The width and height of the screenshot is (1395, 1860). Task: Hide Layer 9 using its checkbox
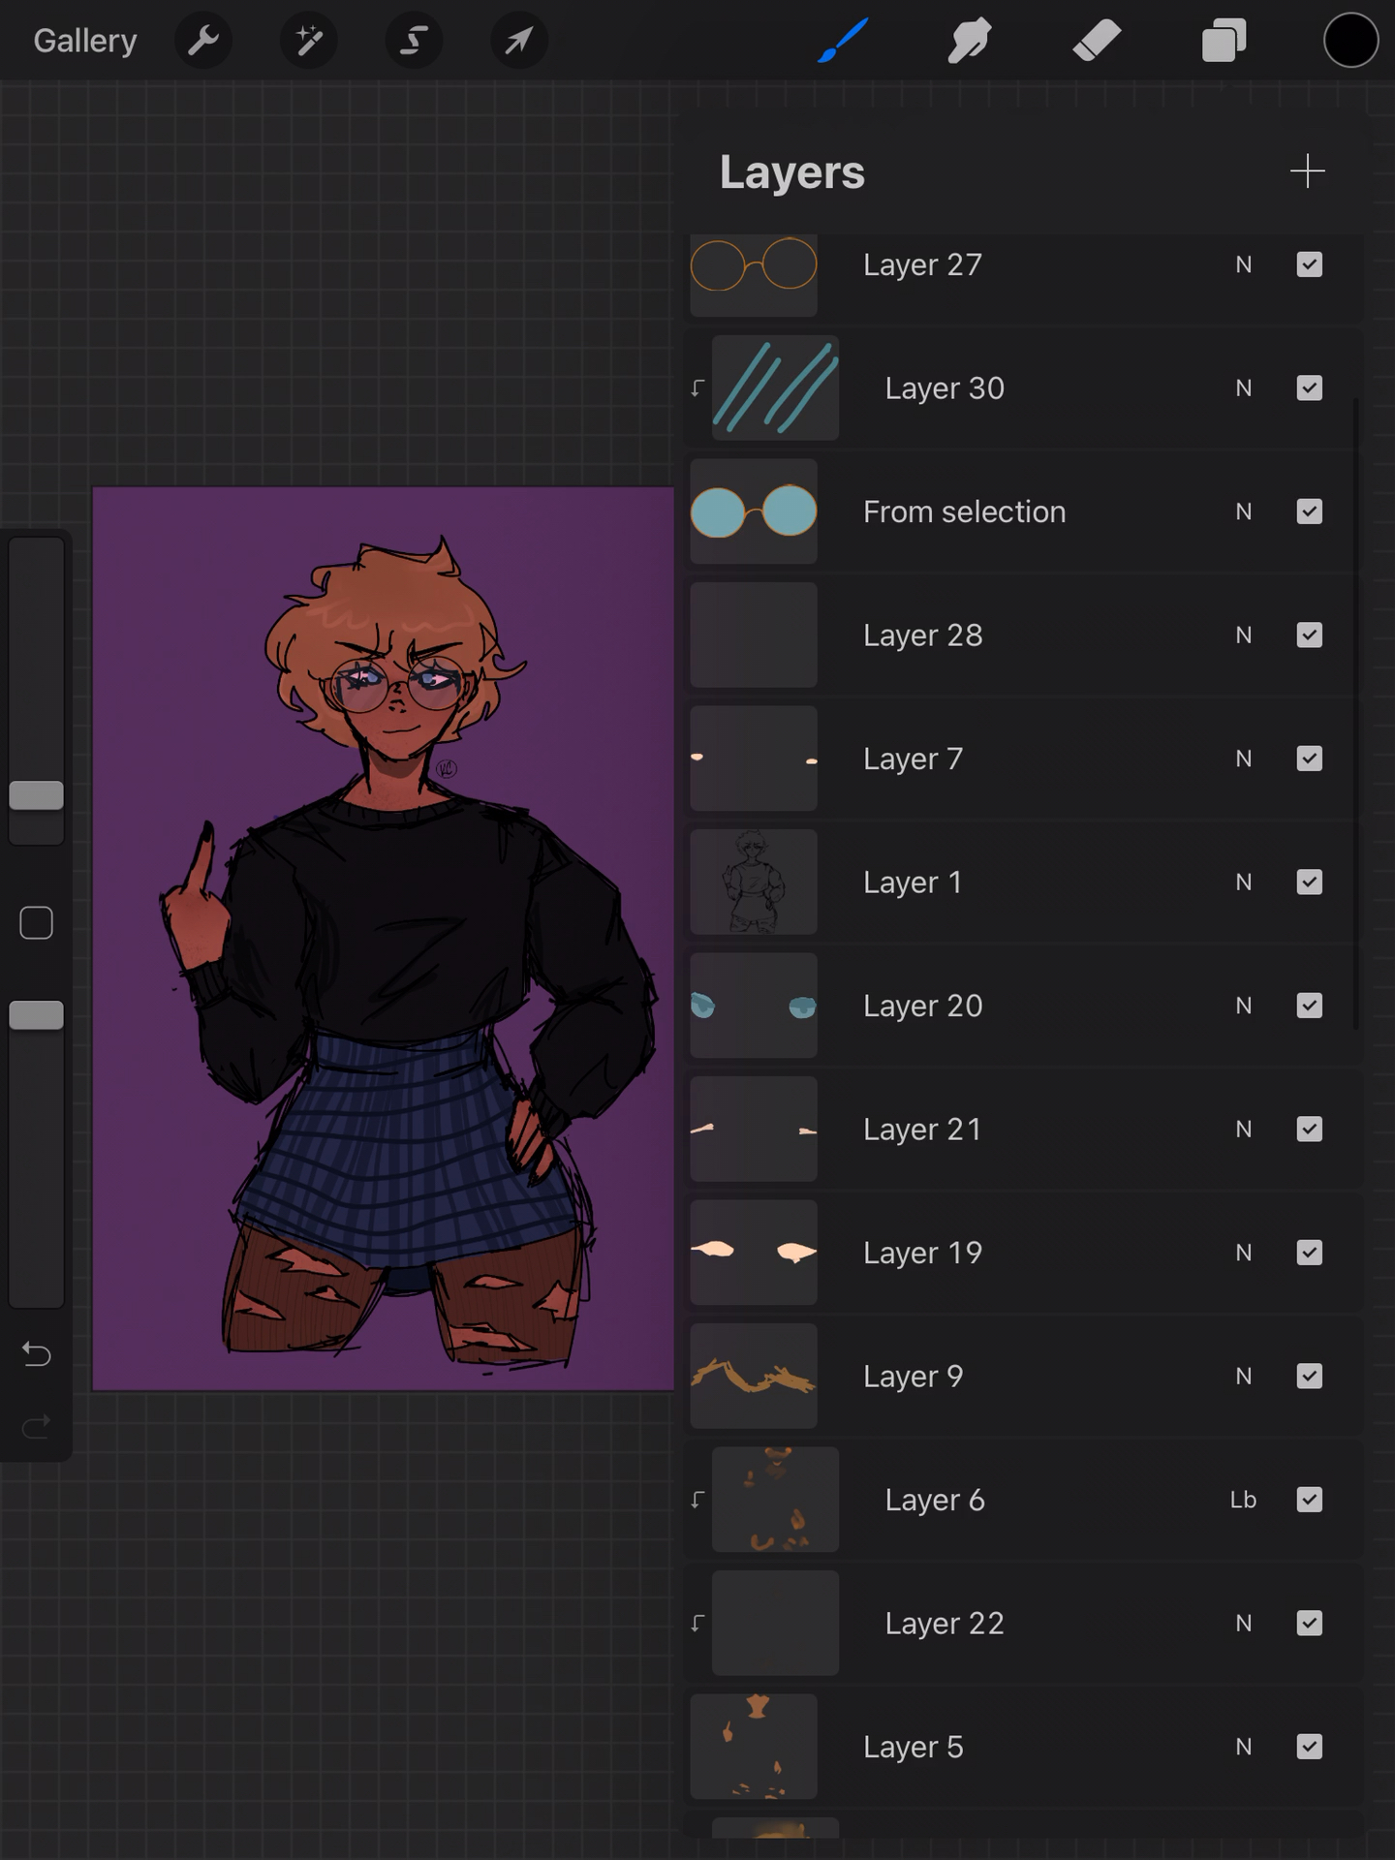(x=1309, y=1377)
